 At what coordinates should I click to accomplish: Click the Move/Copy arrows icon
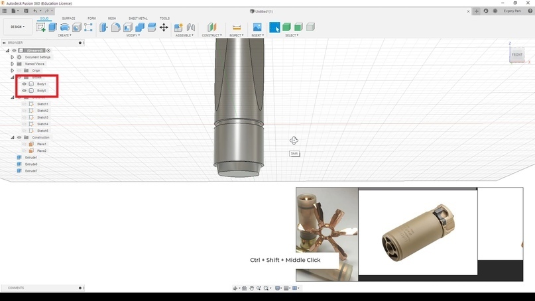164,27
